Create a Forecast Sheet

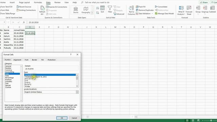point(189,11)
